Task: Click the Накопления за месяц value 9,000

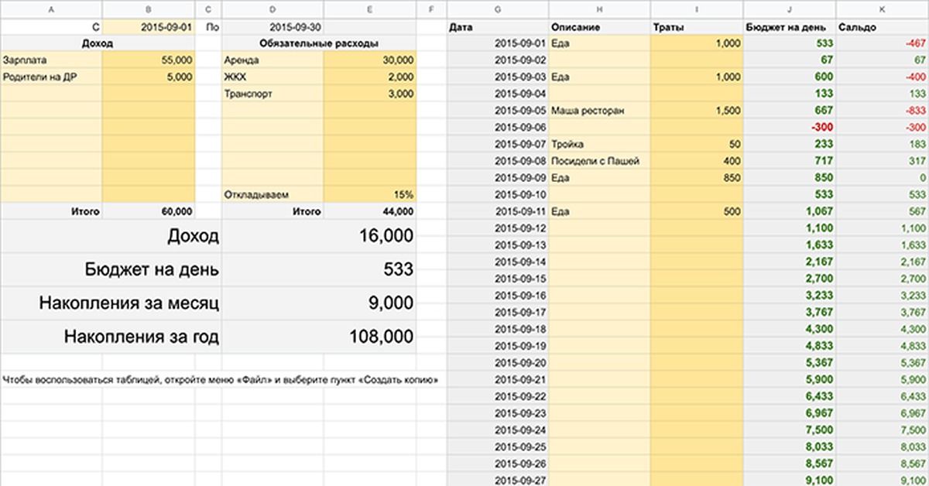Action: click(369, 303)
